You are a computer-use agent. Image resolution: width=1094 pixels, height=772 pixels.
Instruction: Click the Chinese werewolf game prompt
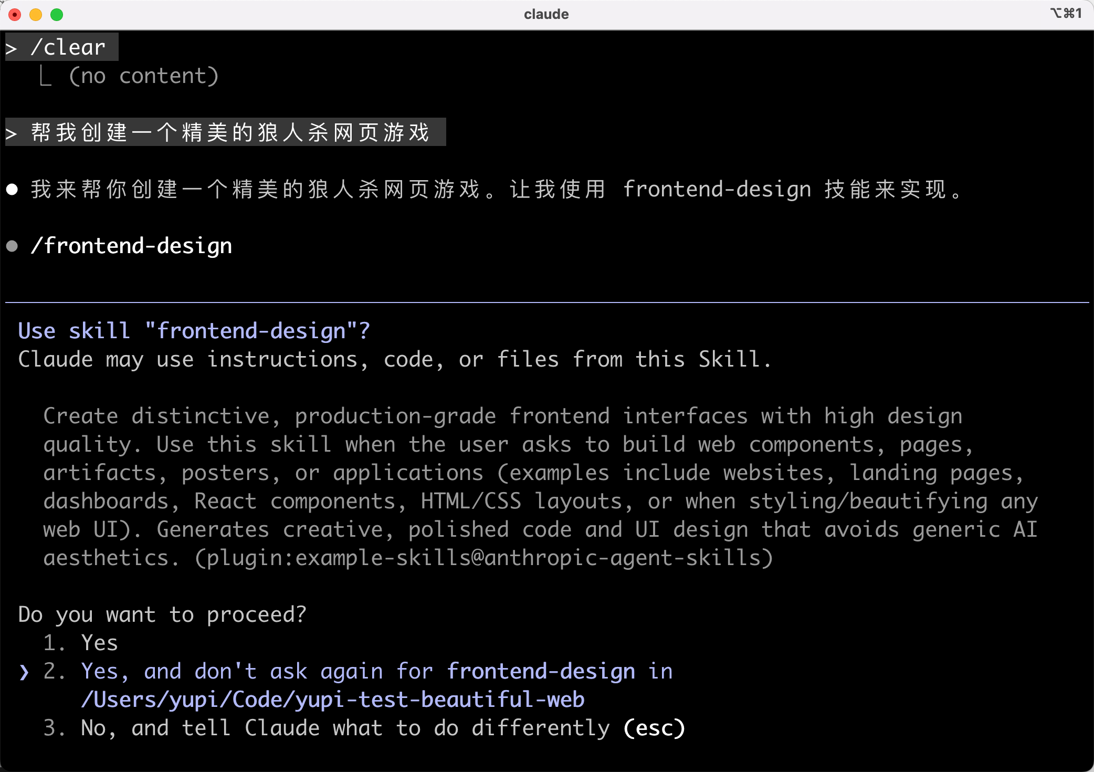pyautogui.click(x=230, y=132)
